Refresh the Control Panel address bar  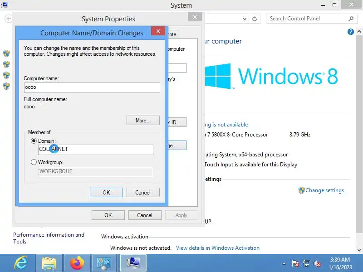point(255,19)
